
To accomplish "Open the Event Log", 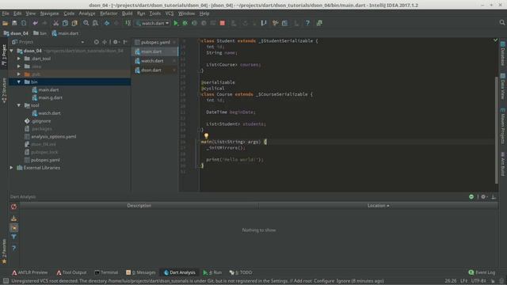I will tap(482, 272).
